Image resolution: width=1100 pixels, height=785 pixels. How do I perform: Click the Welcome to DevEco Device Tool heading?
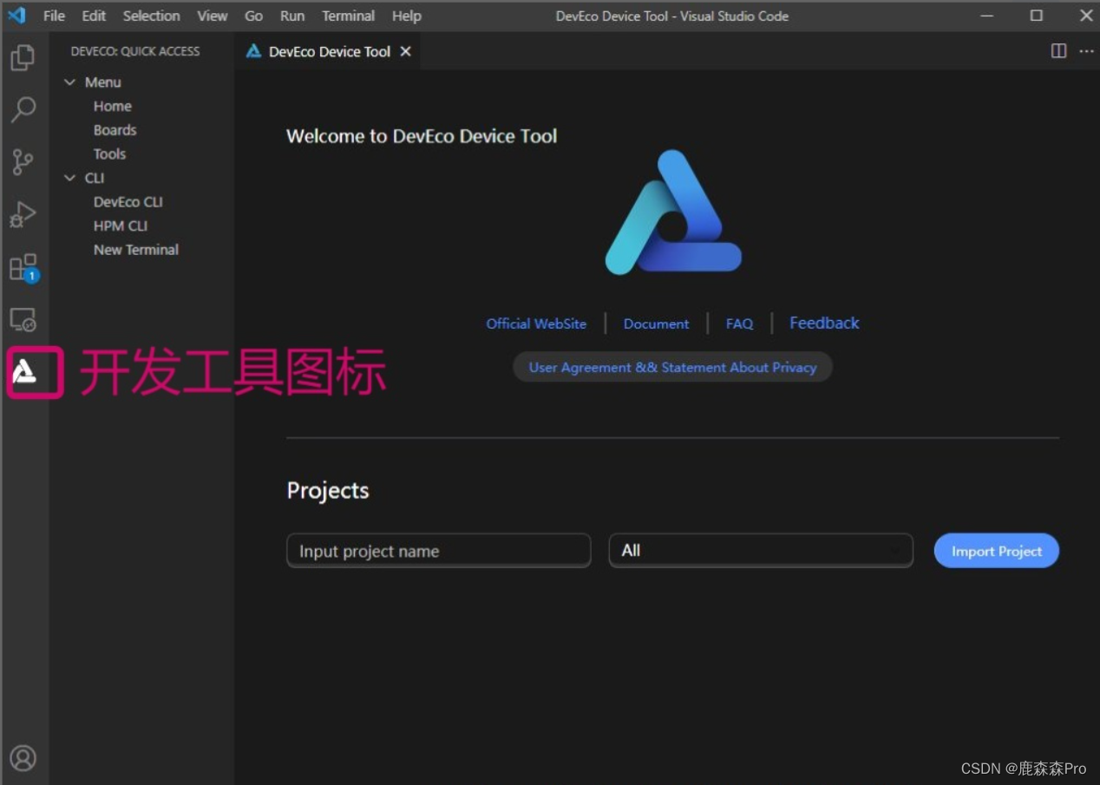[422, 136]
